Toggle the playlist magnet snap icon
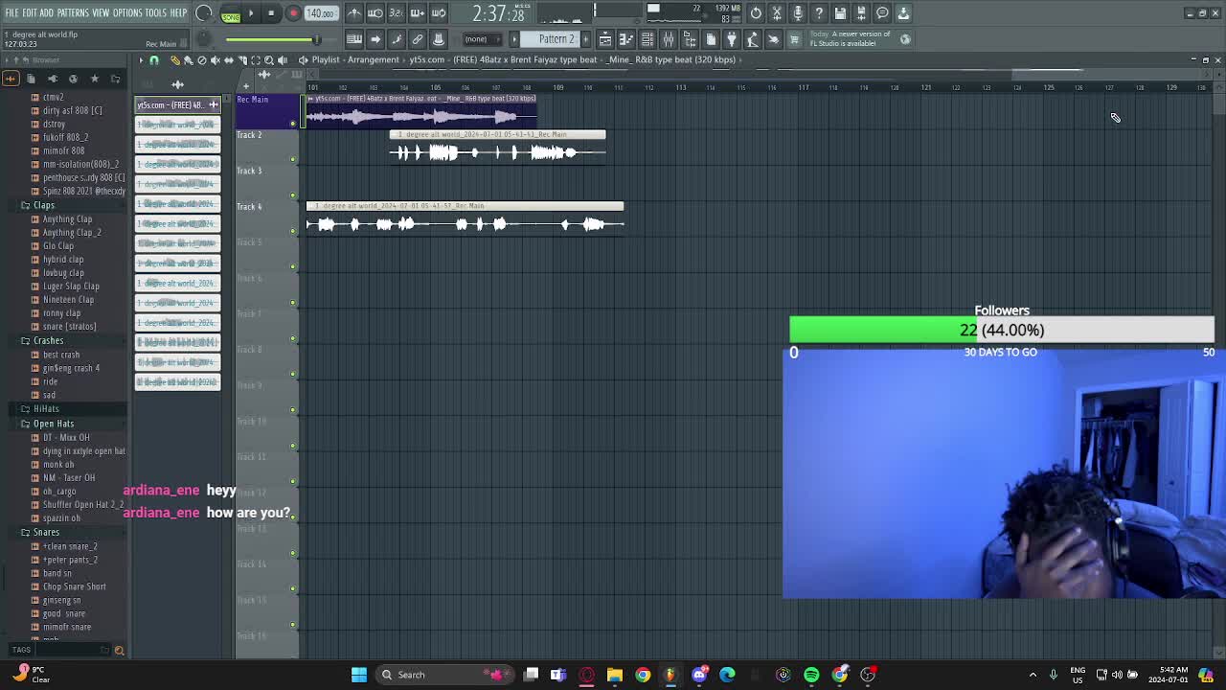 click(x=154, y=60)
